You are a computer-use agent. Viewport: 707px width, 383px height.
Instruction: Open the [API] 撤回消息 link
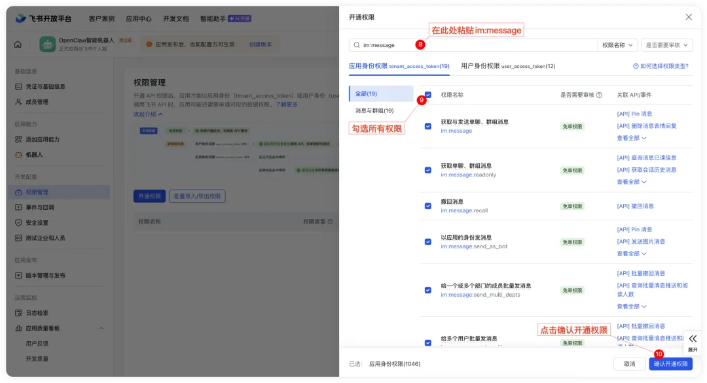(x=635, y=206)
